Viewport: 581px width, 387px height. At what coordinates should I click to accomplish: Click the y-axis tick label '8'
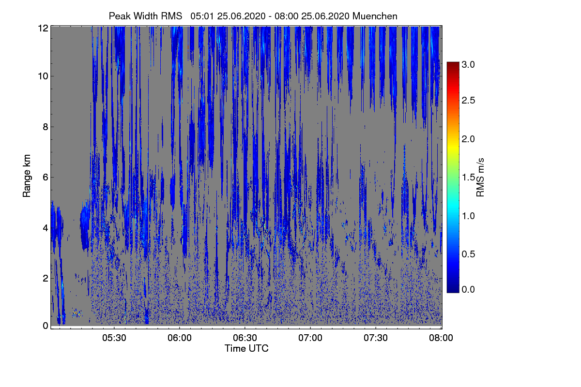[45, 127]
